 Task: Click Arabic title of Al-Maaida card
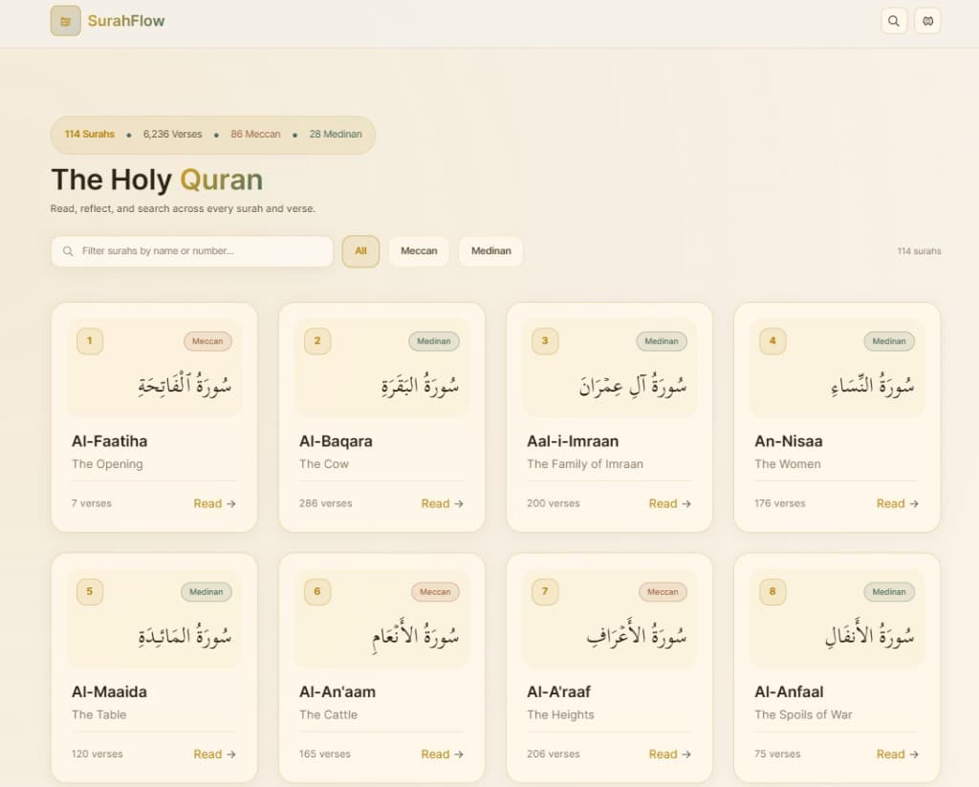185,636
